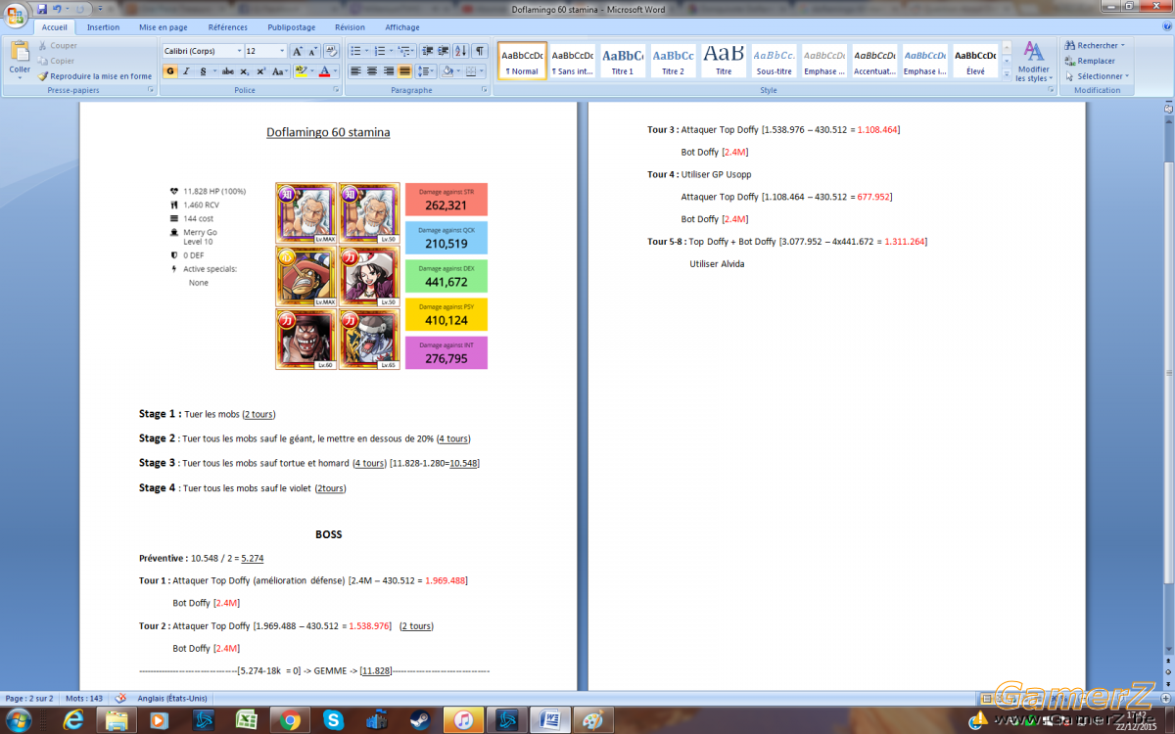The height and width of the screenshot is (734, 1175).
Task: Sort the selected text alphabetically
Action: click(x=460, y=51)
